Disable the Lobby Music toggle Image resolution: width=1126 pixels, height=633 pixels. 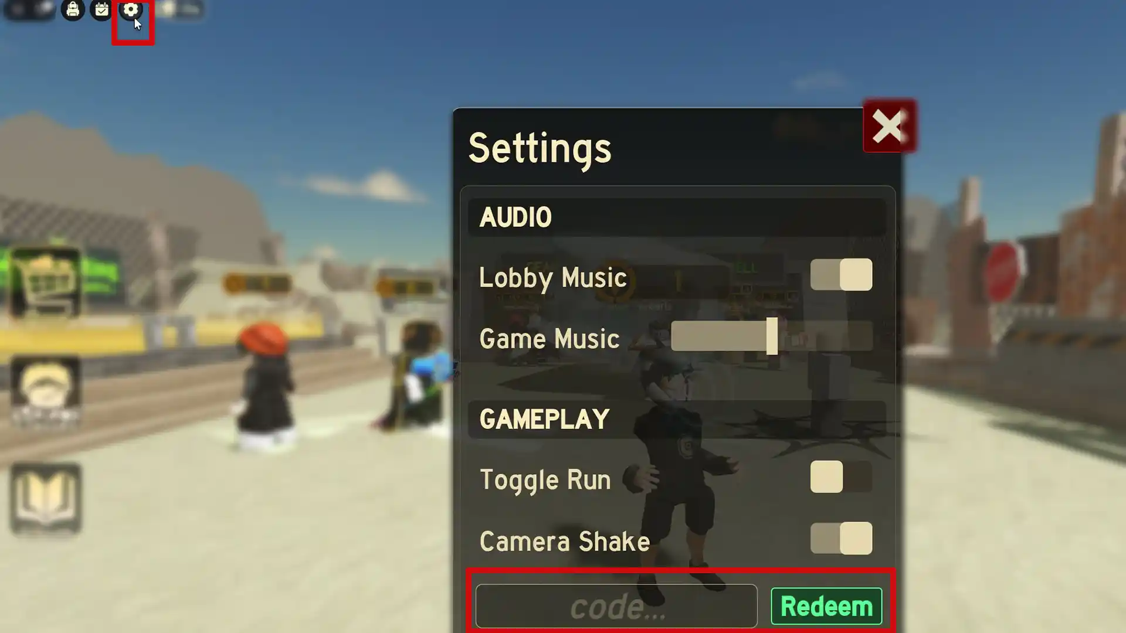coord(841,274)
